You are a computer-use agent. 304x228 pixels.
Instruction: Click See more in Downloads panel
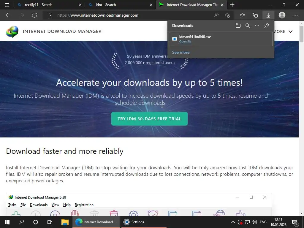coord(181,52)
